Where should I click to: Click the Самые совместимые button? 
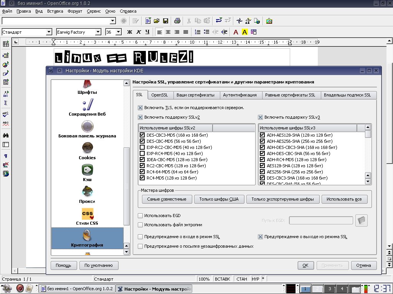(167, 199)
